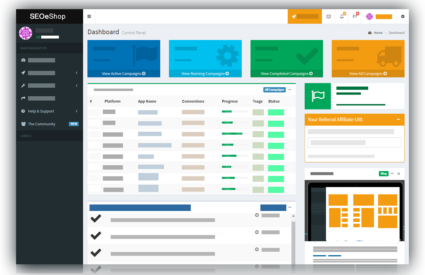Click the Conversions column header
Viewport: 425px width, 275px height.
click(193, 101)
